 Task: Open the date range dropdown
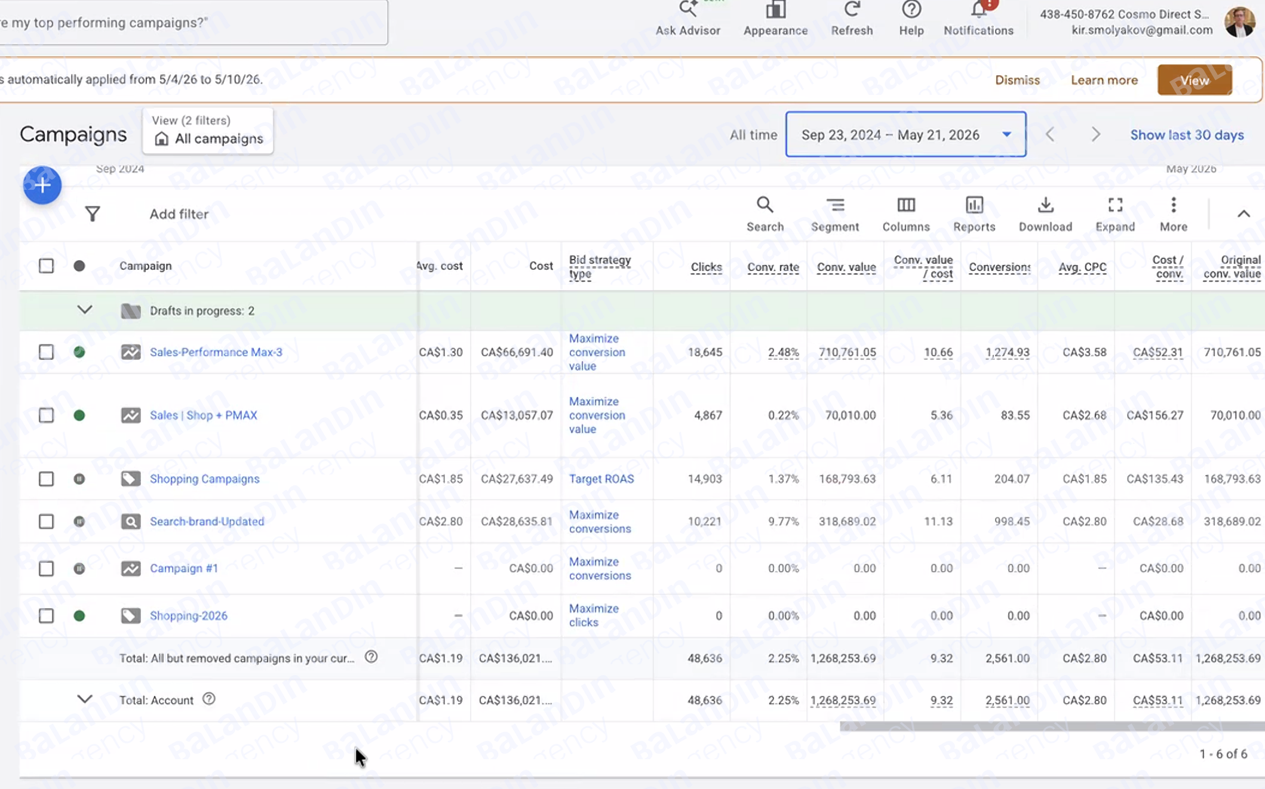click(905, 134)
